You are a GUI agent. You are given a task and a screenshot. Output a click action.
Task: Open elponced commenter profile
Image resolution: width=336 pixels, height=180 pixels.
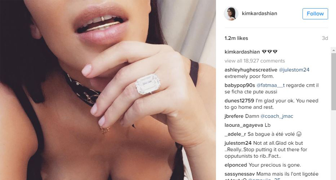236,165
